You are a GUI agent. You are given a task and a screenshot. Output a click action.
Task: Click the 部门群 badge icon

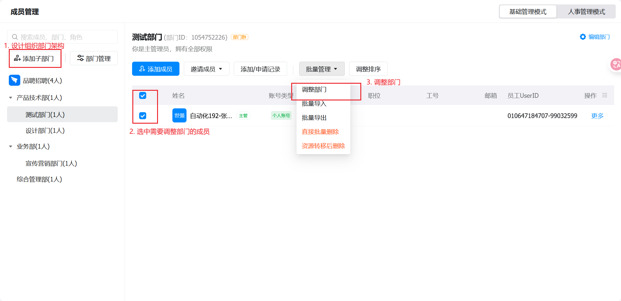click(x=239, y=37)
